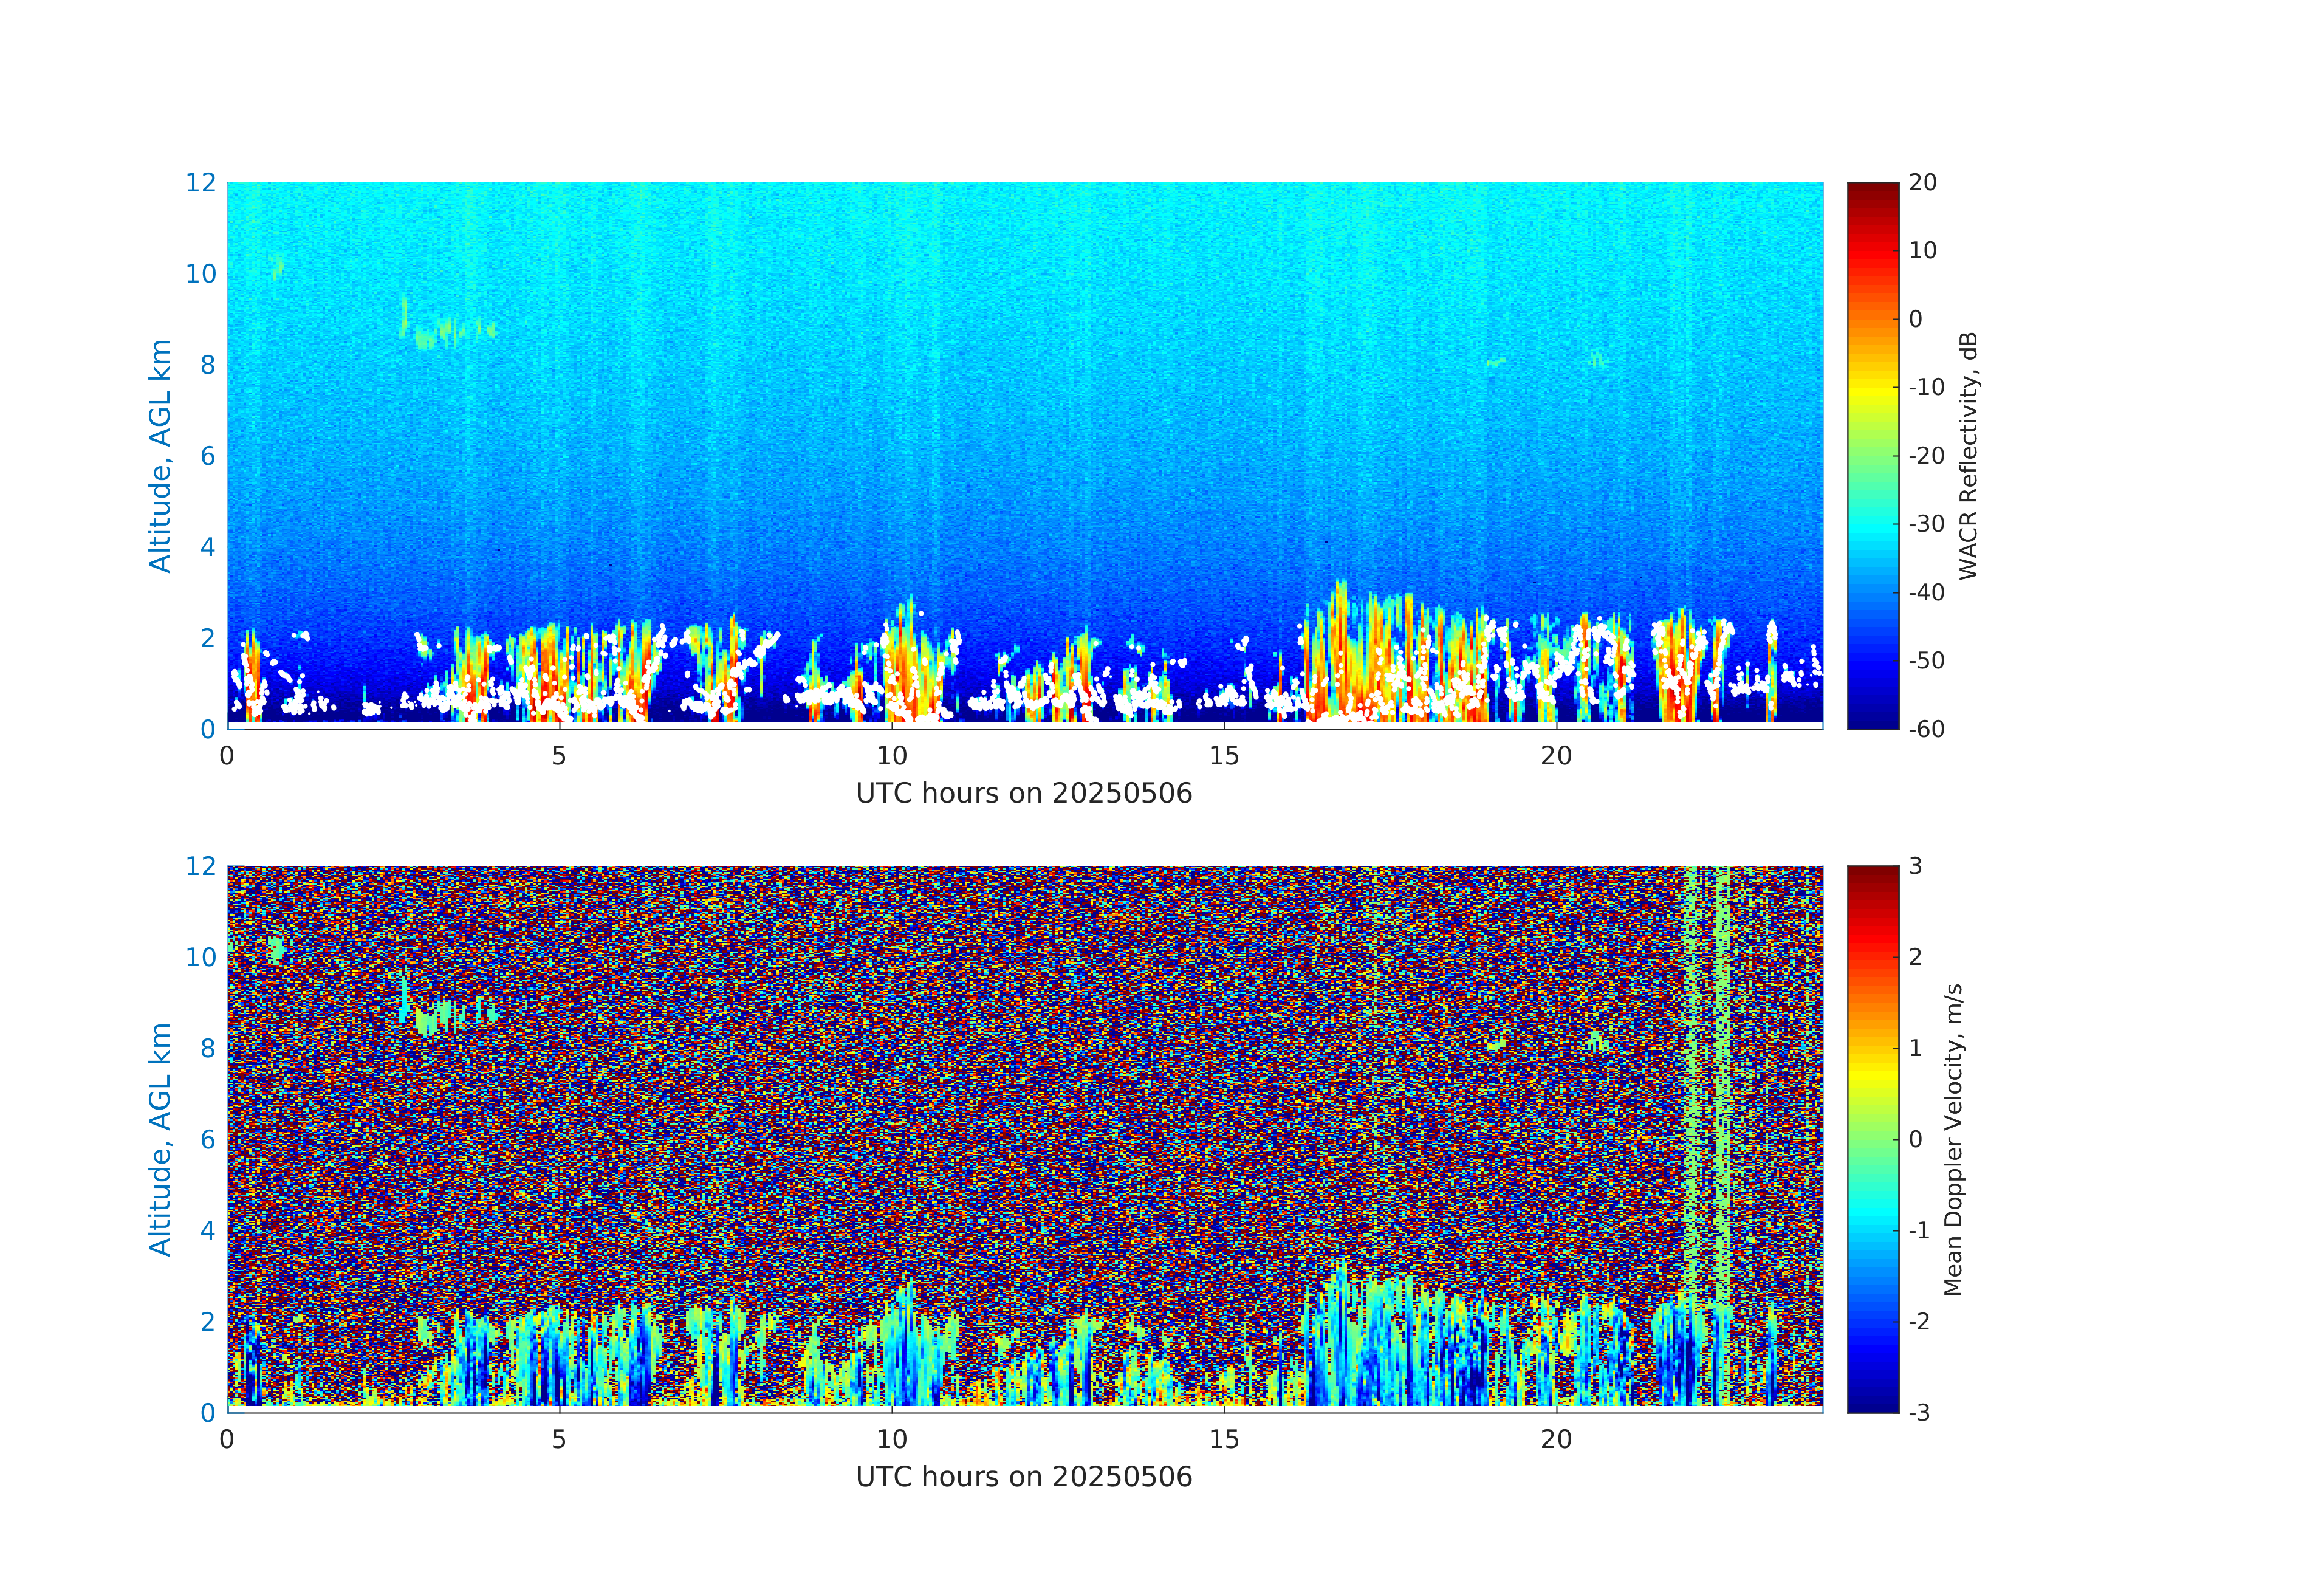
Task: Click altitude tick 12 on the top plot
Action: (200, 183)
